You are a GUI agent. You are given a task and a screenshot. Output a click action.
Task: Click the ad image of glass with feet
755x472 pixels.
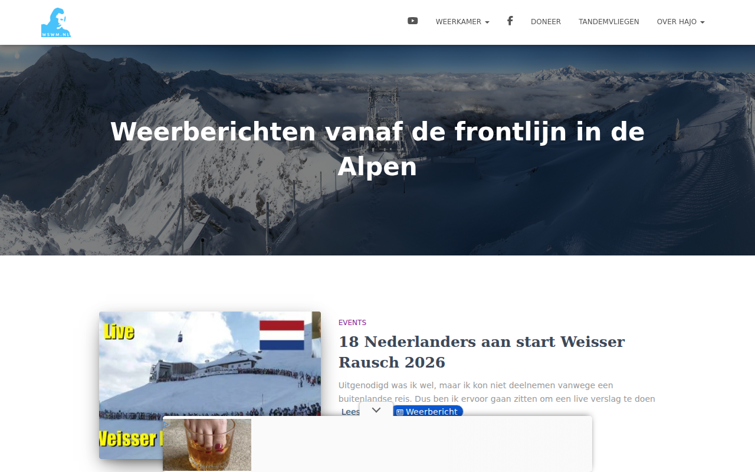point(207,445)
